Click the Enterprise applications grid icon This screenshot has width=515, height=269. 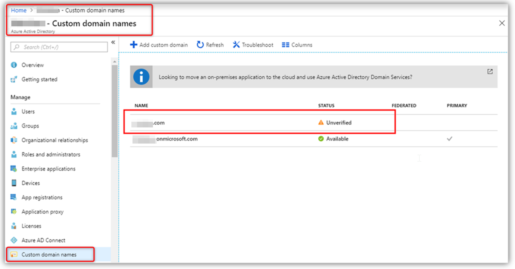coord(14,168)
